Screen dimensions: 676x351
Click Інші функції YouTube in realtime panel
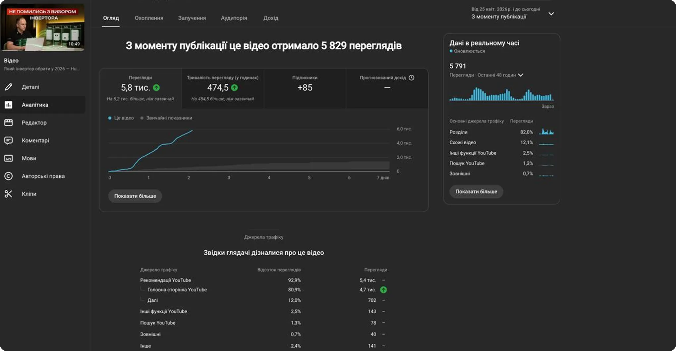[473, 153]
